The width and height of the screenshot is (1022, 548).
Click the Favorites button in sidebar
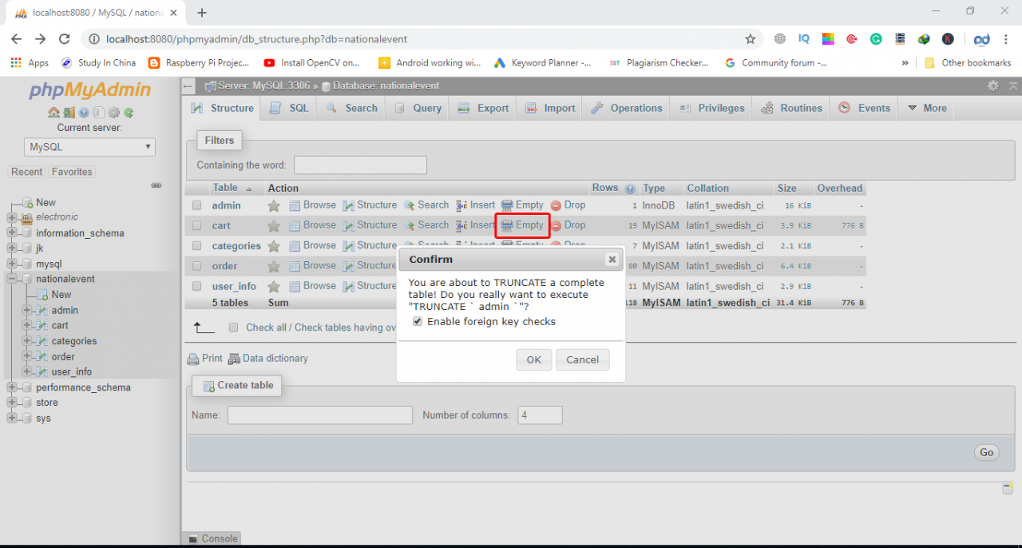(x=72, y=172)
